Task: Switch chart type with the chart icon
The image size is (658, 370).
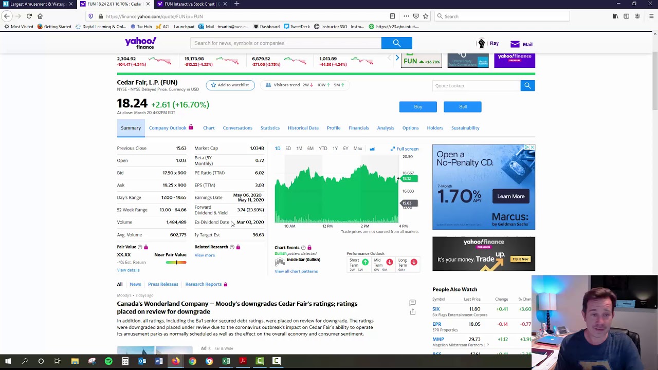Action: coord(372,149)
